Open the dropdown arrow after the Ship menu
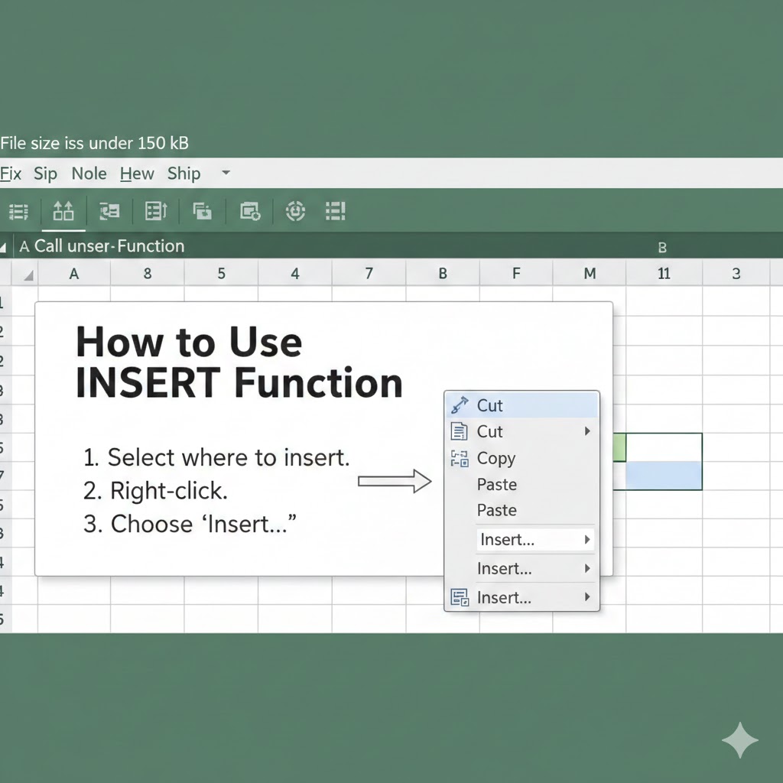Screen dimensions: 783x783 click(226, 174)
